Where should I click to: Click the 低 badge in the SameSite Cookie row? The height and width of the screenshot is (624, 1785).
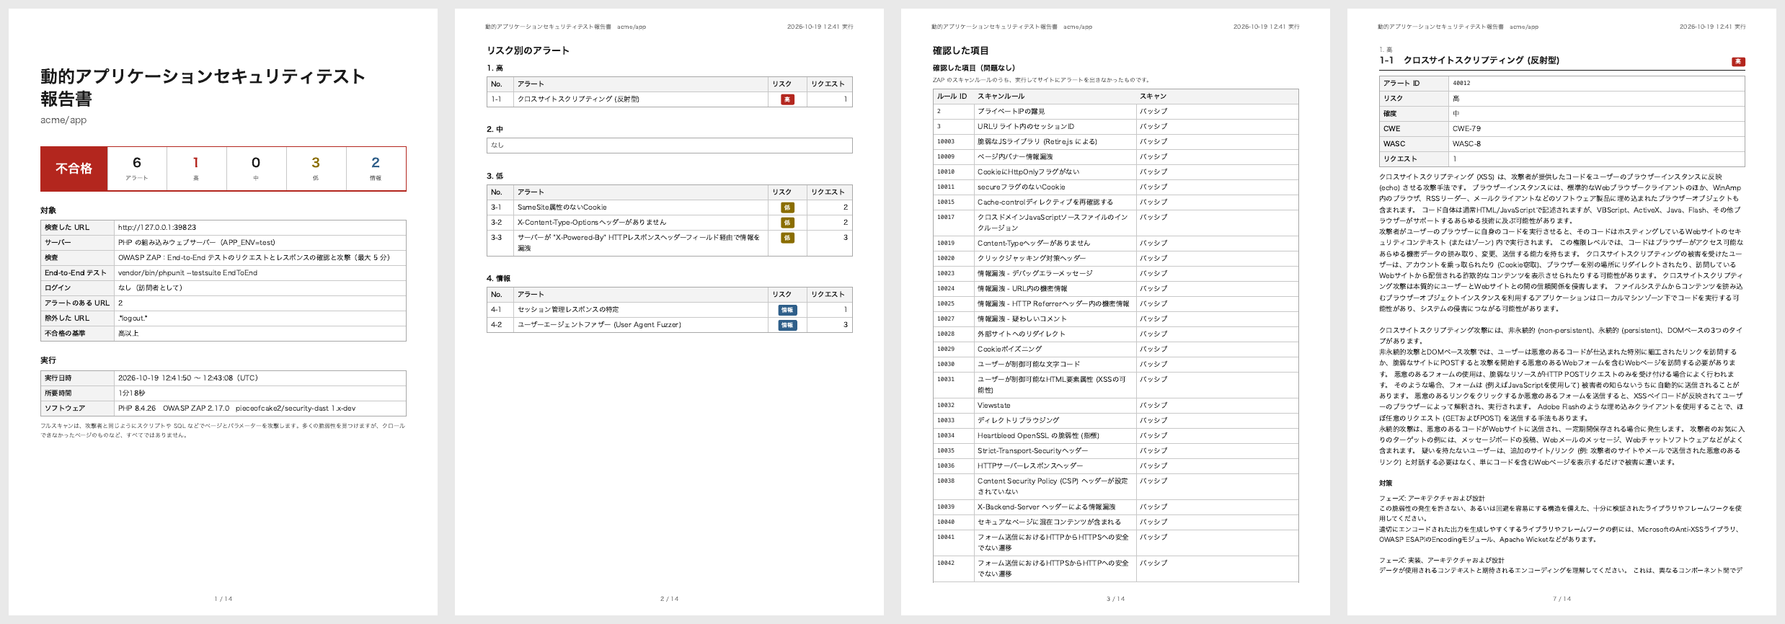click(787, 208)
